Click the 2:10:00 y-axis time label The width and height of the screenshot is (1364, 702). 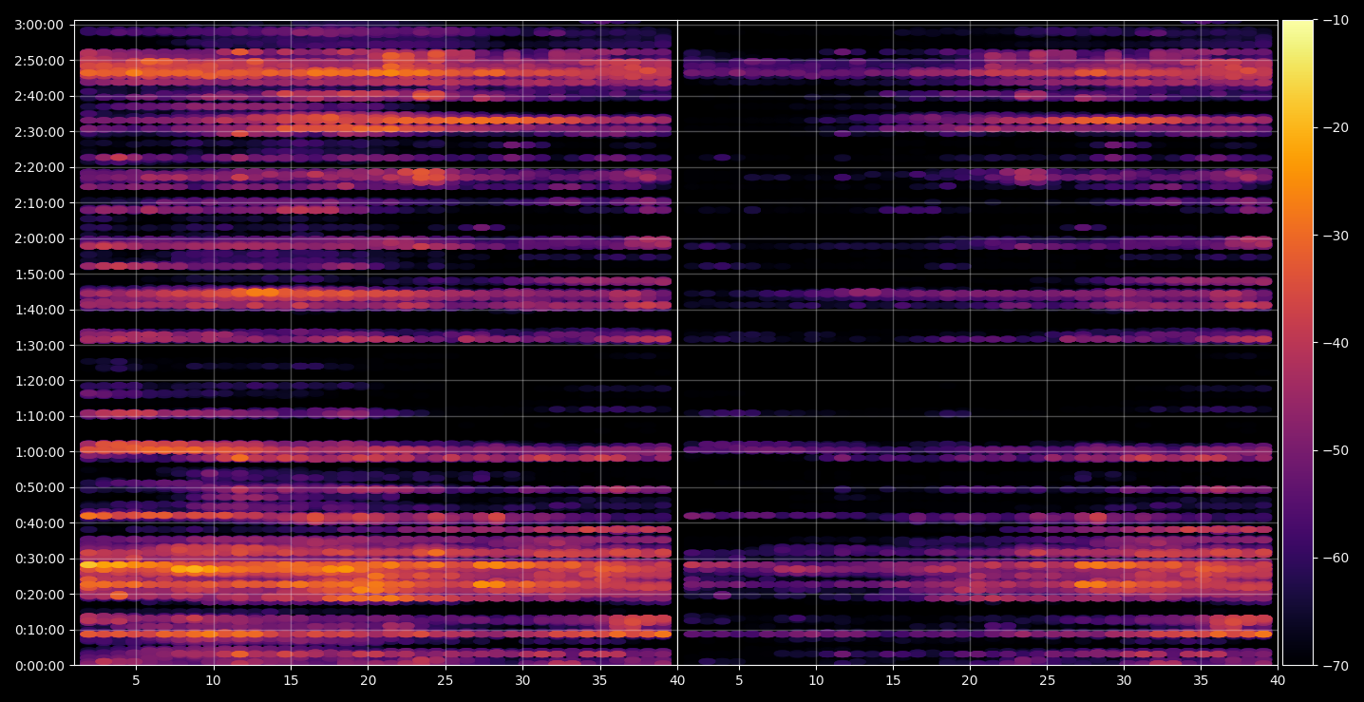point(39,202)
